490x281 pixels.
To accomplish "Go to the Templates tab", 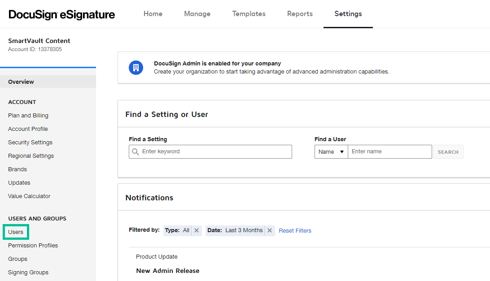I will 249,14.
